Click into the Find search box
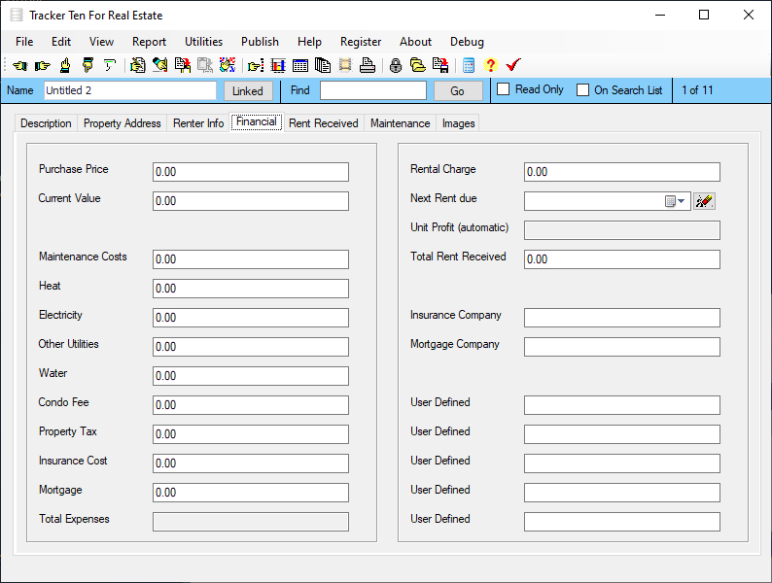Screen dimensions: 772x583 (x=372, y=90)
